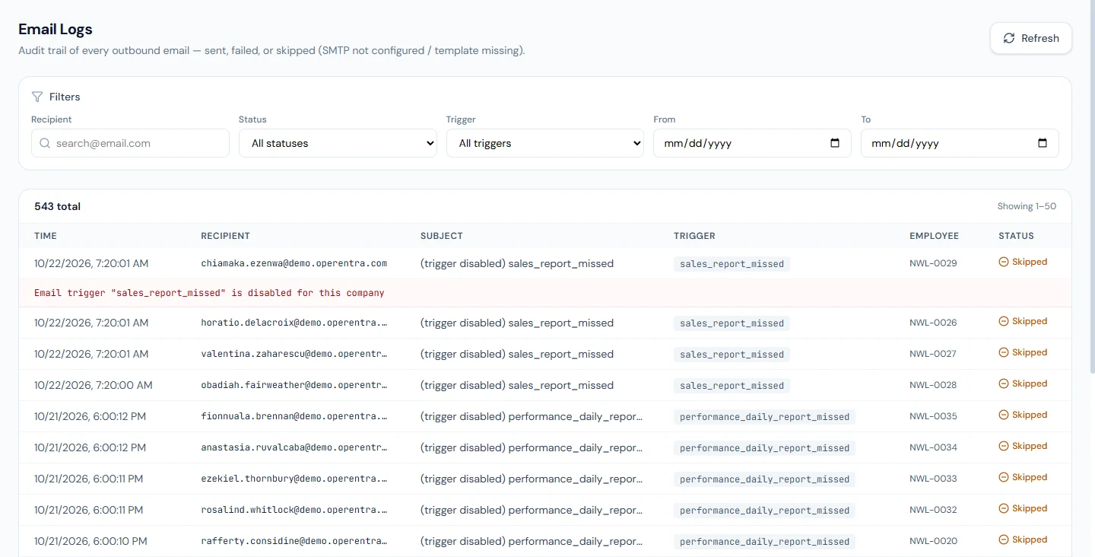Click performance_daily_report_missed tag for NWL-0020
This screenshot has width=1095, height=557.
click(x=764, y=542)
